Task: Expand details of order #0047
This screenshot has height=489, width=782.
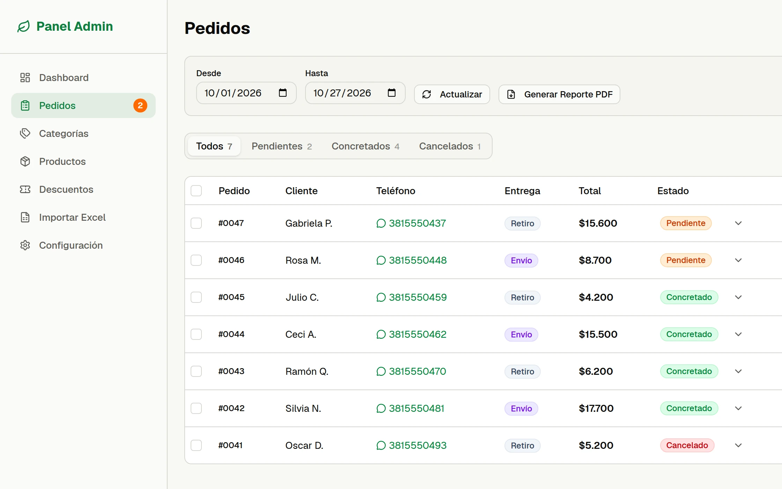Action: 738,223
